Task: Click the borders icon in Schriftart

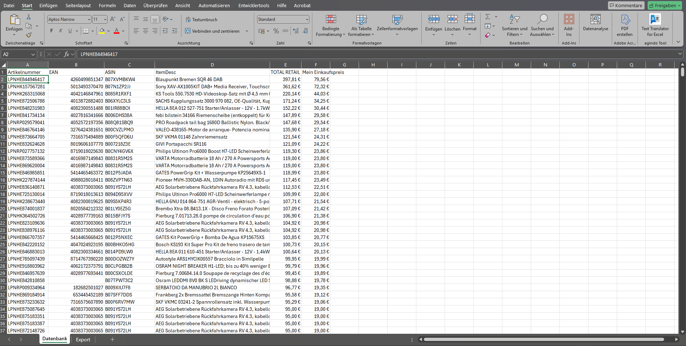Action: click(86, 31)
